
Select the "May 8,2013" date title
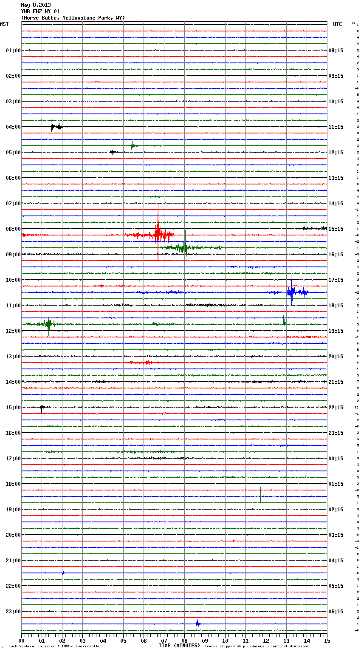36,6
